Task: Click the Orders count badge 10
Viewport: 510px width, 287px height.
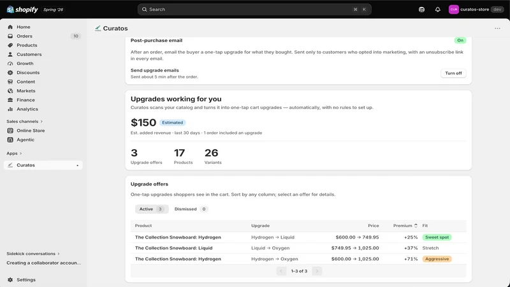Action: tap(76, 36)
